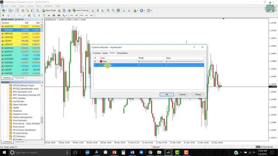Screen dimensions: 278x156
Task: Open the Strategy Tester icon
Action: pyautogui.click(x=38, y=10)
